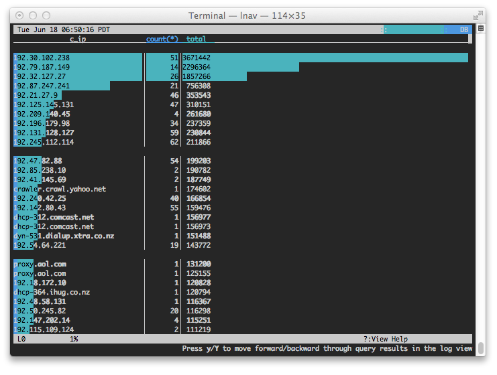Click the 1% position indicator
Image resolution: width=497 pixels, height=375 pixels.
74,339
